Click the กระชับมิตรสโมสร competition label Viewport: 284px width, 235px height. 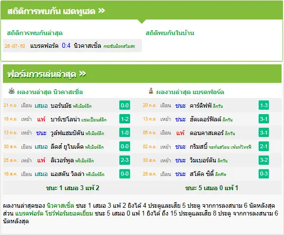click(x=119, y=46)
